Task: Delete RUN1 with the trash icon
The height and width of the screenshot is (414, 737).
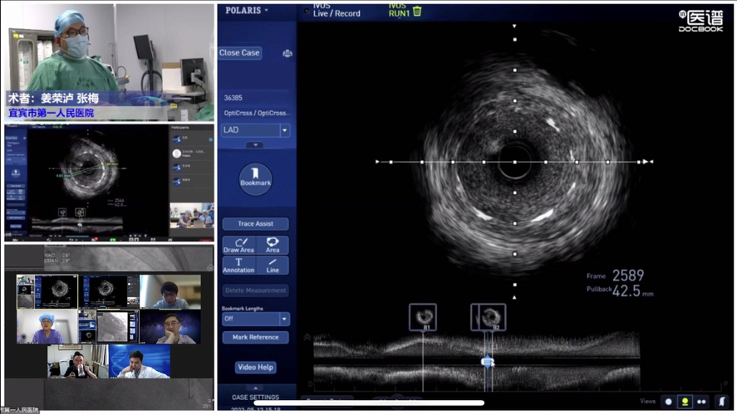Action: [417, 11]
